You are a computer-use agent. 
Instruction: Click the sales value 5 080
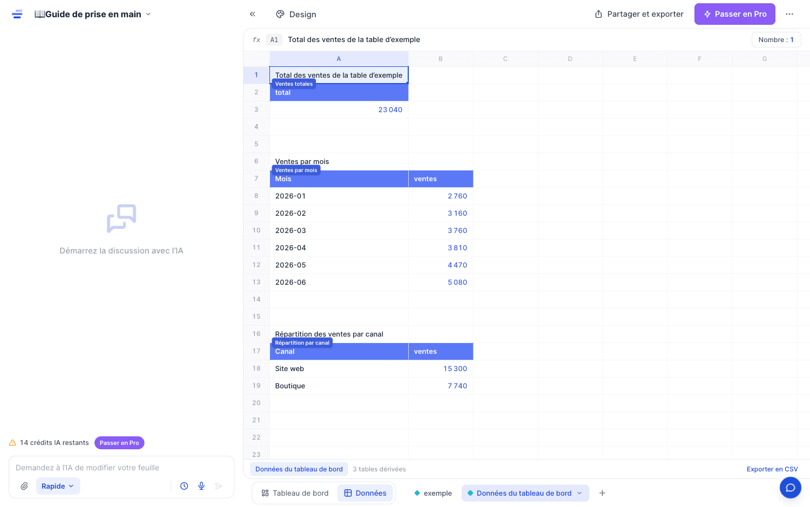(x=457, y=282)
